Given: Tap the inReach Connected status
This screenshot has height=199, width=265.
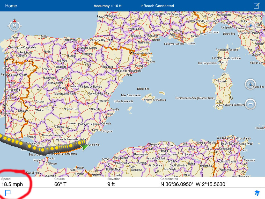Looking at the screenshot, I should (x=157, y=6).
